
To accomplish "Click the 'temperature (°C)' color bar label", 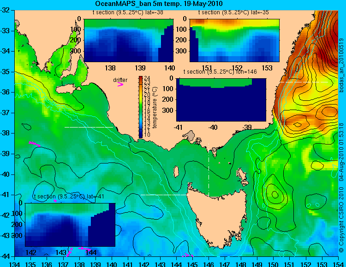I will pyautogui.click(x=155, y=107).
